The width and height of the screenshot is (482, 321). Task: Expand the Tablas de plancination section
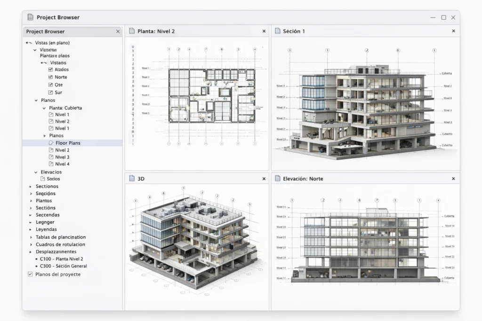[30, 237]
